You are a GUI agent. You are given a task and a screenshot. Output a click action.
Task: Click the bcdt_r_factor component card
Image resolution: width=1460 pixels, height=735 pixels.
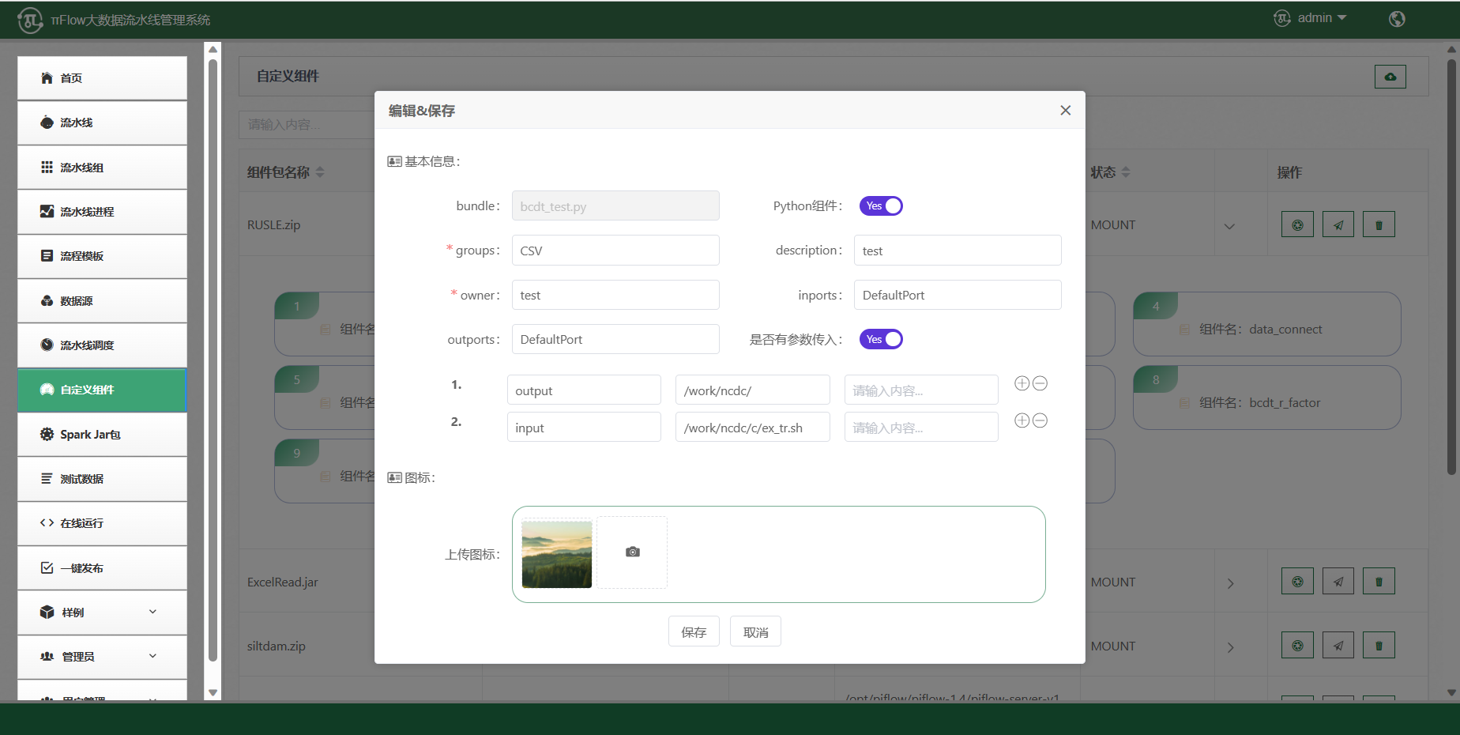(x=1266, y=398)
